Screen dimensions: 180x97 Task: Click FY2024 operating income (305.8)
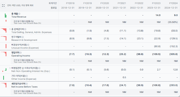pyautogui.click(x=174, y=54)
